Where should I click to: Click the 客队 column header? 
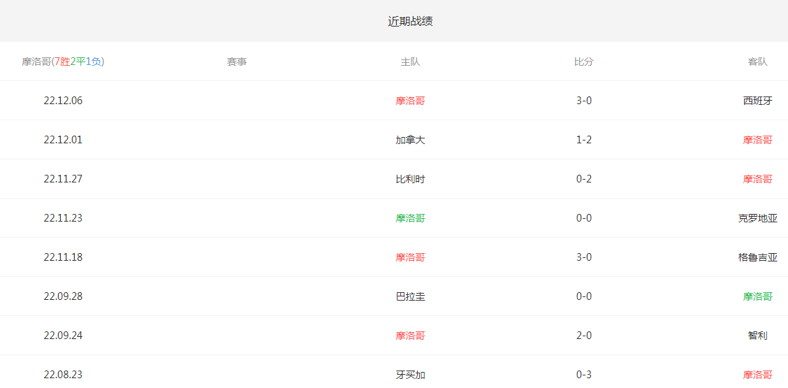(758, 62)
